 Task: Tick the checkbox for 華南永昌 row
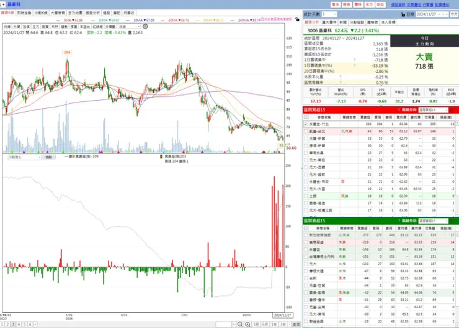point(306,153)
